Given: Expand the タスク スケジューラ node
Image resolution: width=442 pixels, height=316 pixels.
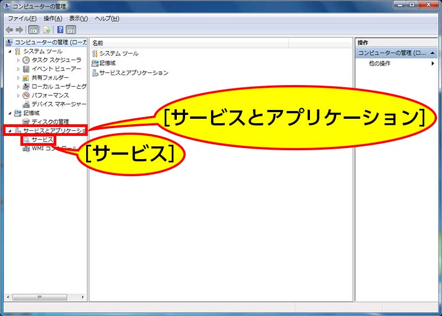Looking at the screenshot, I should [x=18, y=60].
